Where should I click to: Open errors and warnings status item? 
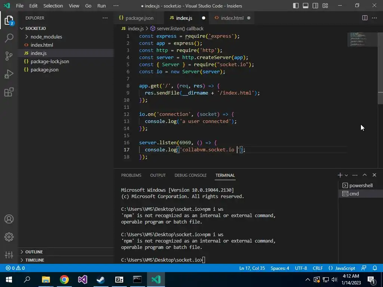15,268
